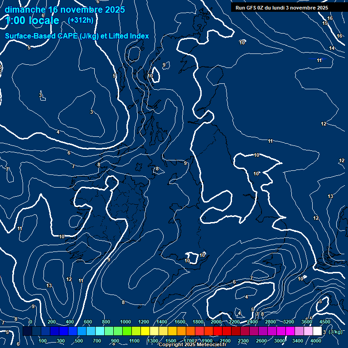The image size is (348, 348).
Task: Click the bright yellow legend swatch near 1200
Action: [145, 331]
